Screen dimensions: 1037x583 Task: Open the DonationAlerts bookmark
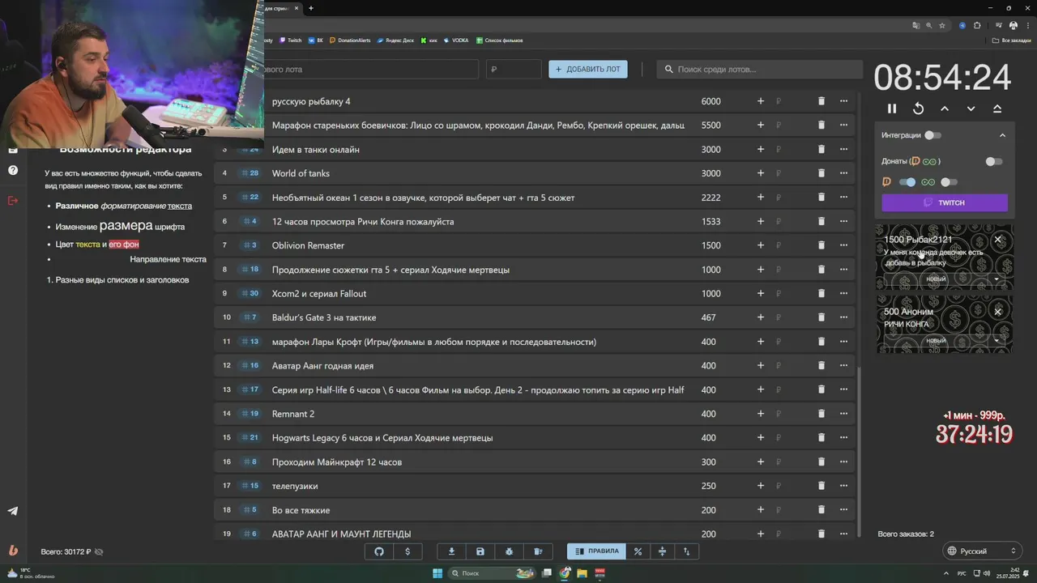349,40
